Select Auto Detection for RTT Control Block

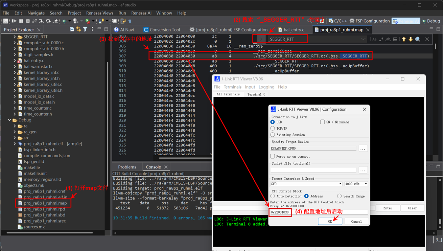click(273, 196)
